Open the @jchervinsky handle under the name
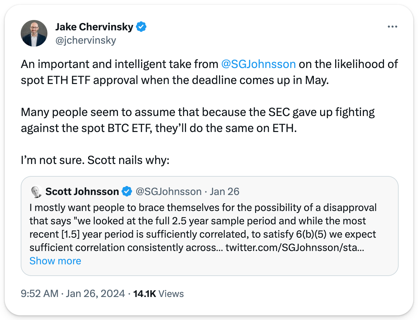 click(x=86, y=40)
